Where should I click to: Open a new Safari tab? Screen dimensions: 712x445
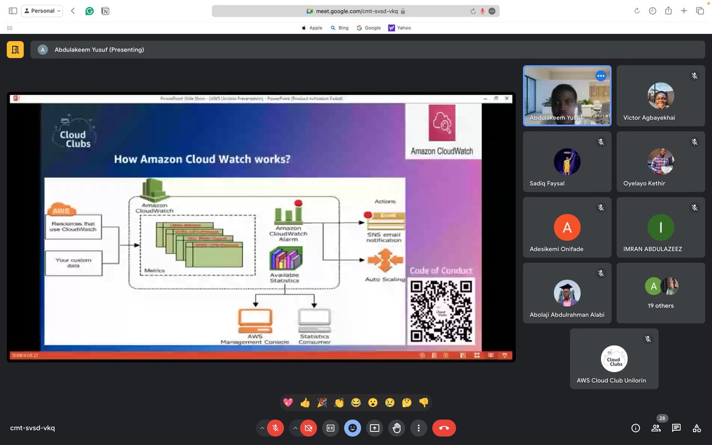pyautogui.click(x=684, y=11)
